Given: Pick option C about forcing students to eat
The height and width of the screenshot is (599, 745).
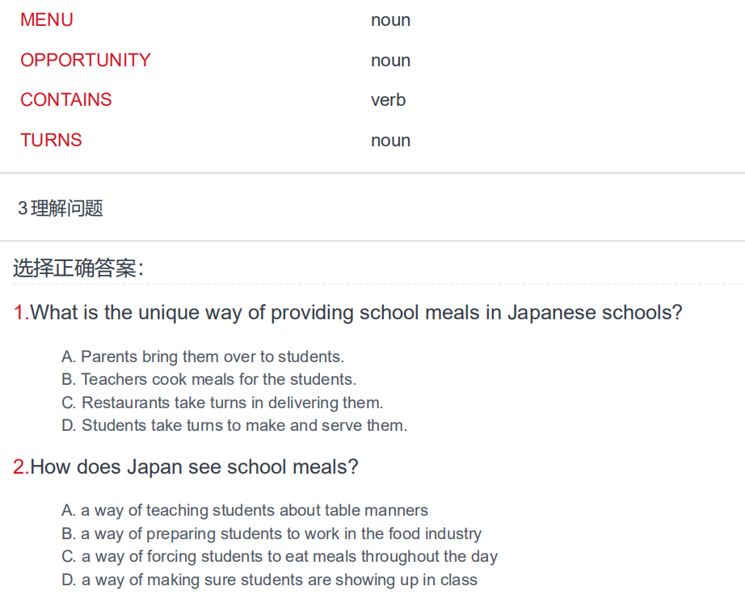Looking at the screenshot, I should (280, 557).
